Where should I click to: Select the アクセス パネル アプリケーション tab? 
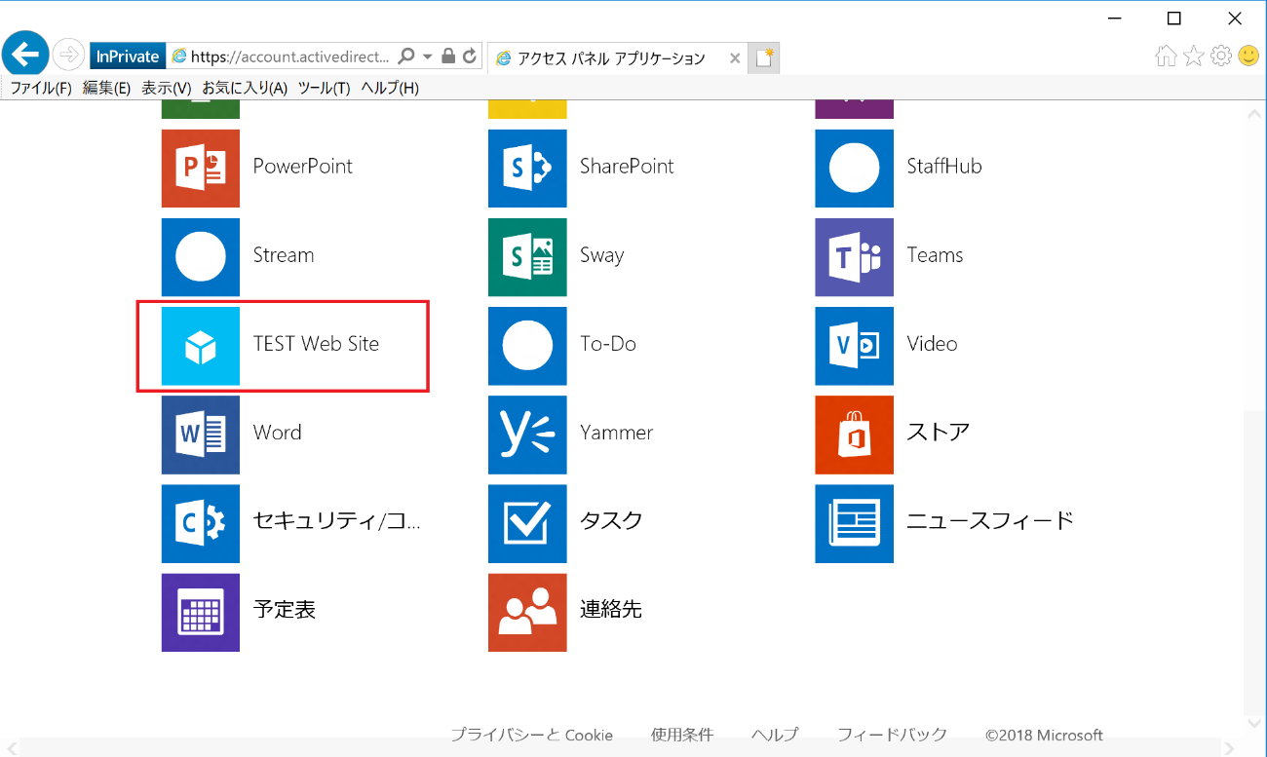(617, 58)
